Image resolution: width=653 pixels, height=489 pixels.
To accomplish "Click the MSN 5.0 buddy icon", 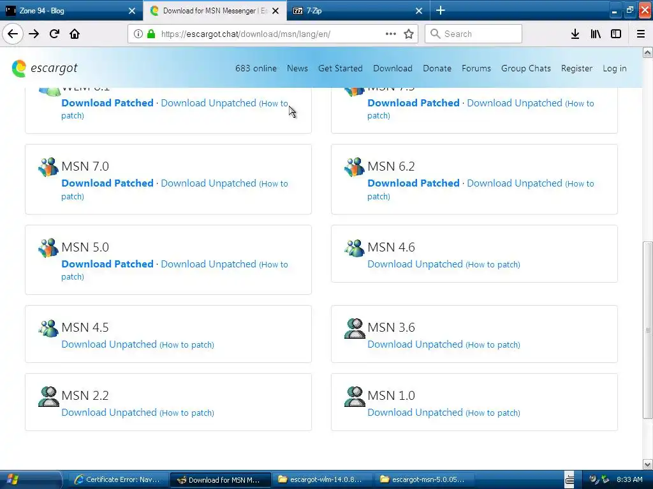I will [x=48, y=248].
